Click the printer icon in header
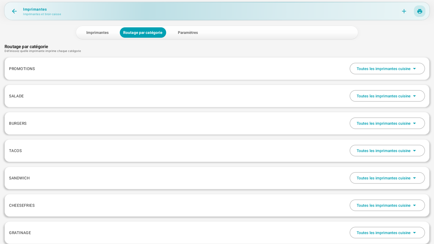Screen dimensions: 434x244 pos(420,11)
